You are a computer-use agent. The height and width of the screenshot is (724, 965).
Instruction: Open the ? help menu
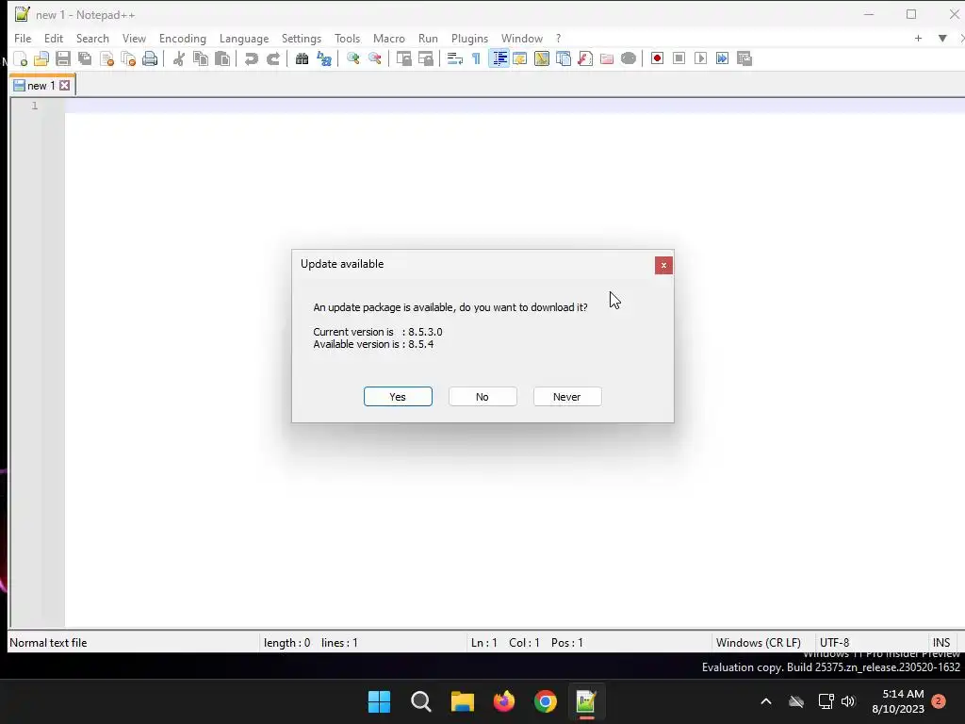[558, 38]
